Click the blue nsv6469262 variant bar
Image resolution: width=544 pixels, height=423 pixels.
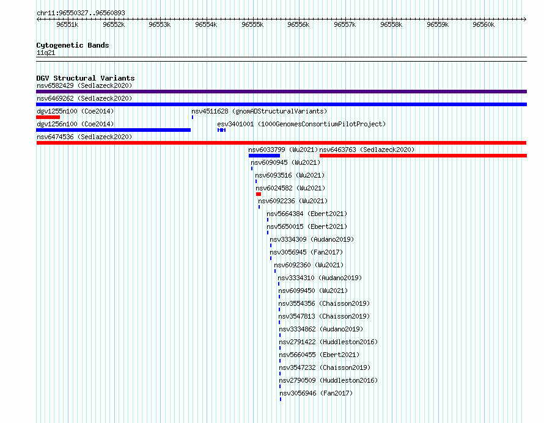[281, 104]
